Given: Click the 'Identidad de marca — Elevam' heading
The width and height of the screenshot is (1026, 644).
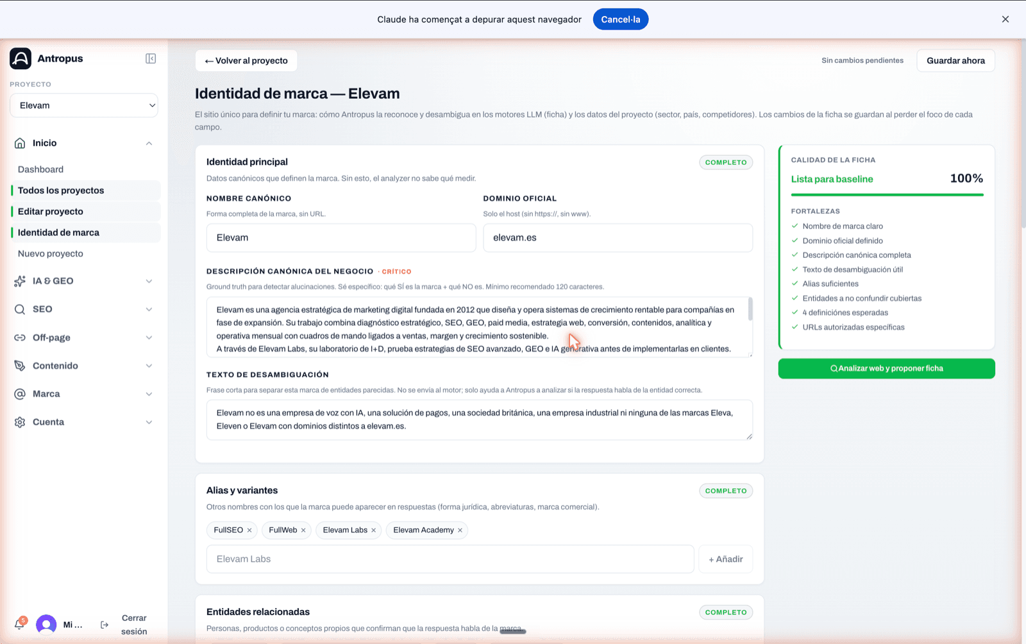Looking at the screenshot, I should click(x=298, y=94).
